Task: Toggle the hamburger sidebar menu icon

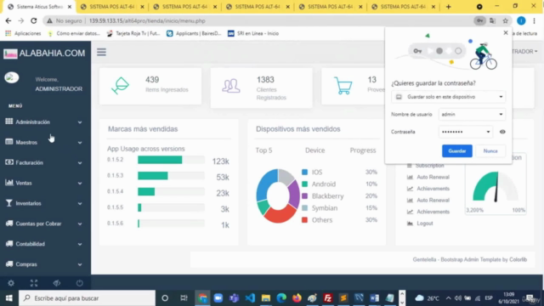Action: coord(101,52)
